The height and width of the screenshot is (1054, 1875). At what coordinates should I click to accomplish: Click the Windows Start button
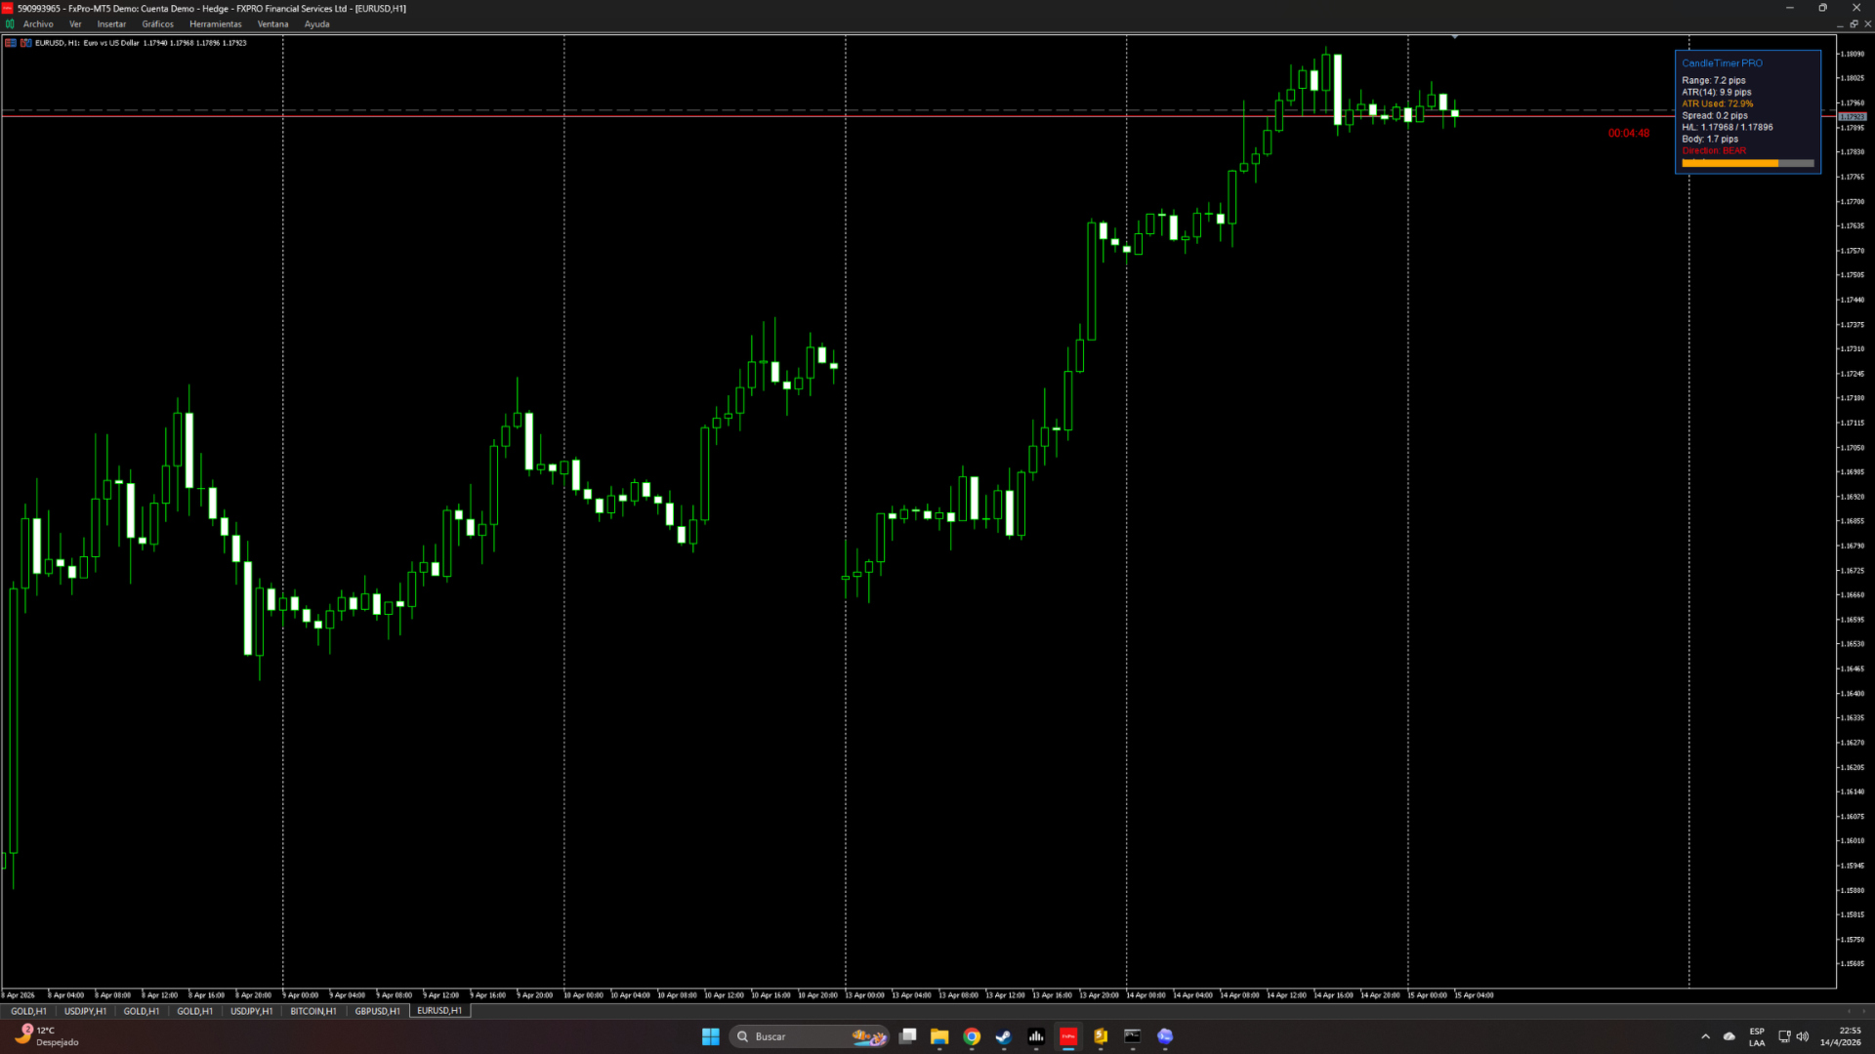click(711, 1036)
